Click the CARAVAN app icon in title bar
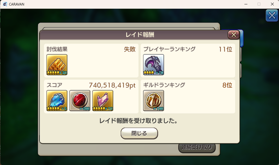279x165 pixels. (x=5, y=4)
